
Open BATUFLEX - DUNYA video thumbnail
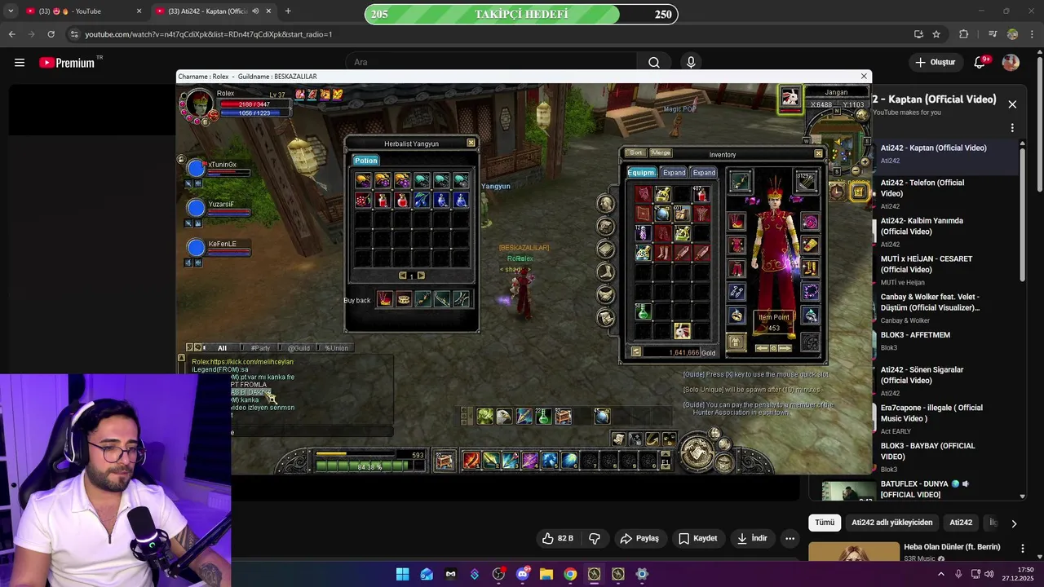(848, 490)
